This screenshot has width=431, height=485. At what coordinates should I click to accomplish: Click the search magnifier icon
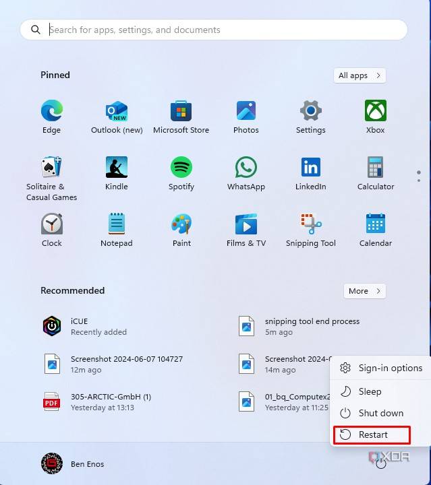[36, 30]
